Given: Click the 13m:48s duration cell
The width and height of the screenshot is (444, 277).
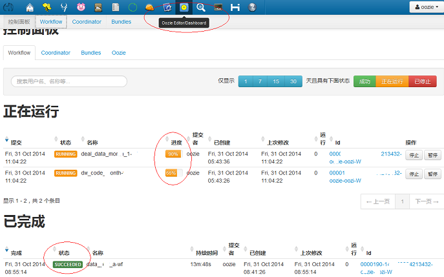Looking at the screenshot, I should (201, 264).
